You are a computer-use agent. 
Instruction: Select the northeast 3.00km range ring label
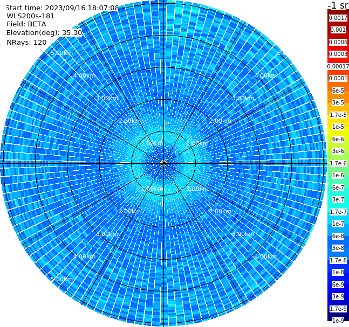pyautogui.click(x=243, y=98)
